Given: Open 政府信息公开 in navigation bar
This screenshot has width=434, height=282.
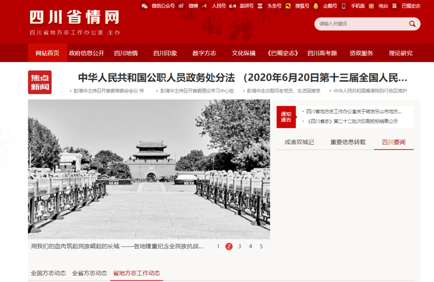Looking at the screenshot, I should (x=86, y=53).
